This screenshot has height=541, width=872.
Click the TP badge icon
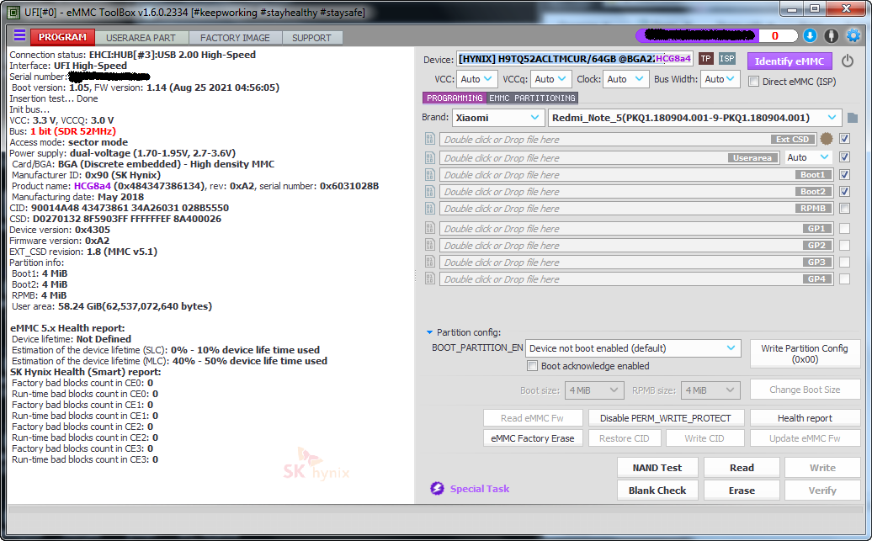705,59
